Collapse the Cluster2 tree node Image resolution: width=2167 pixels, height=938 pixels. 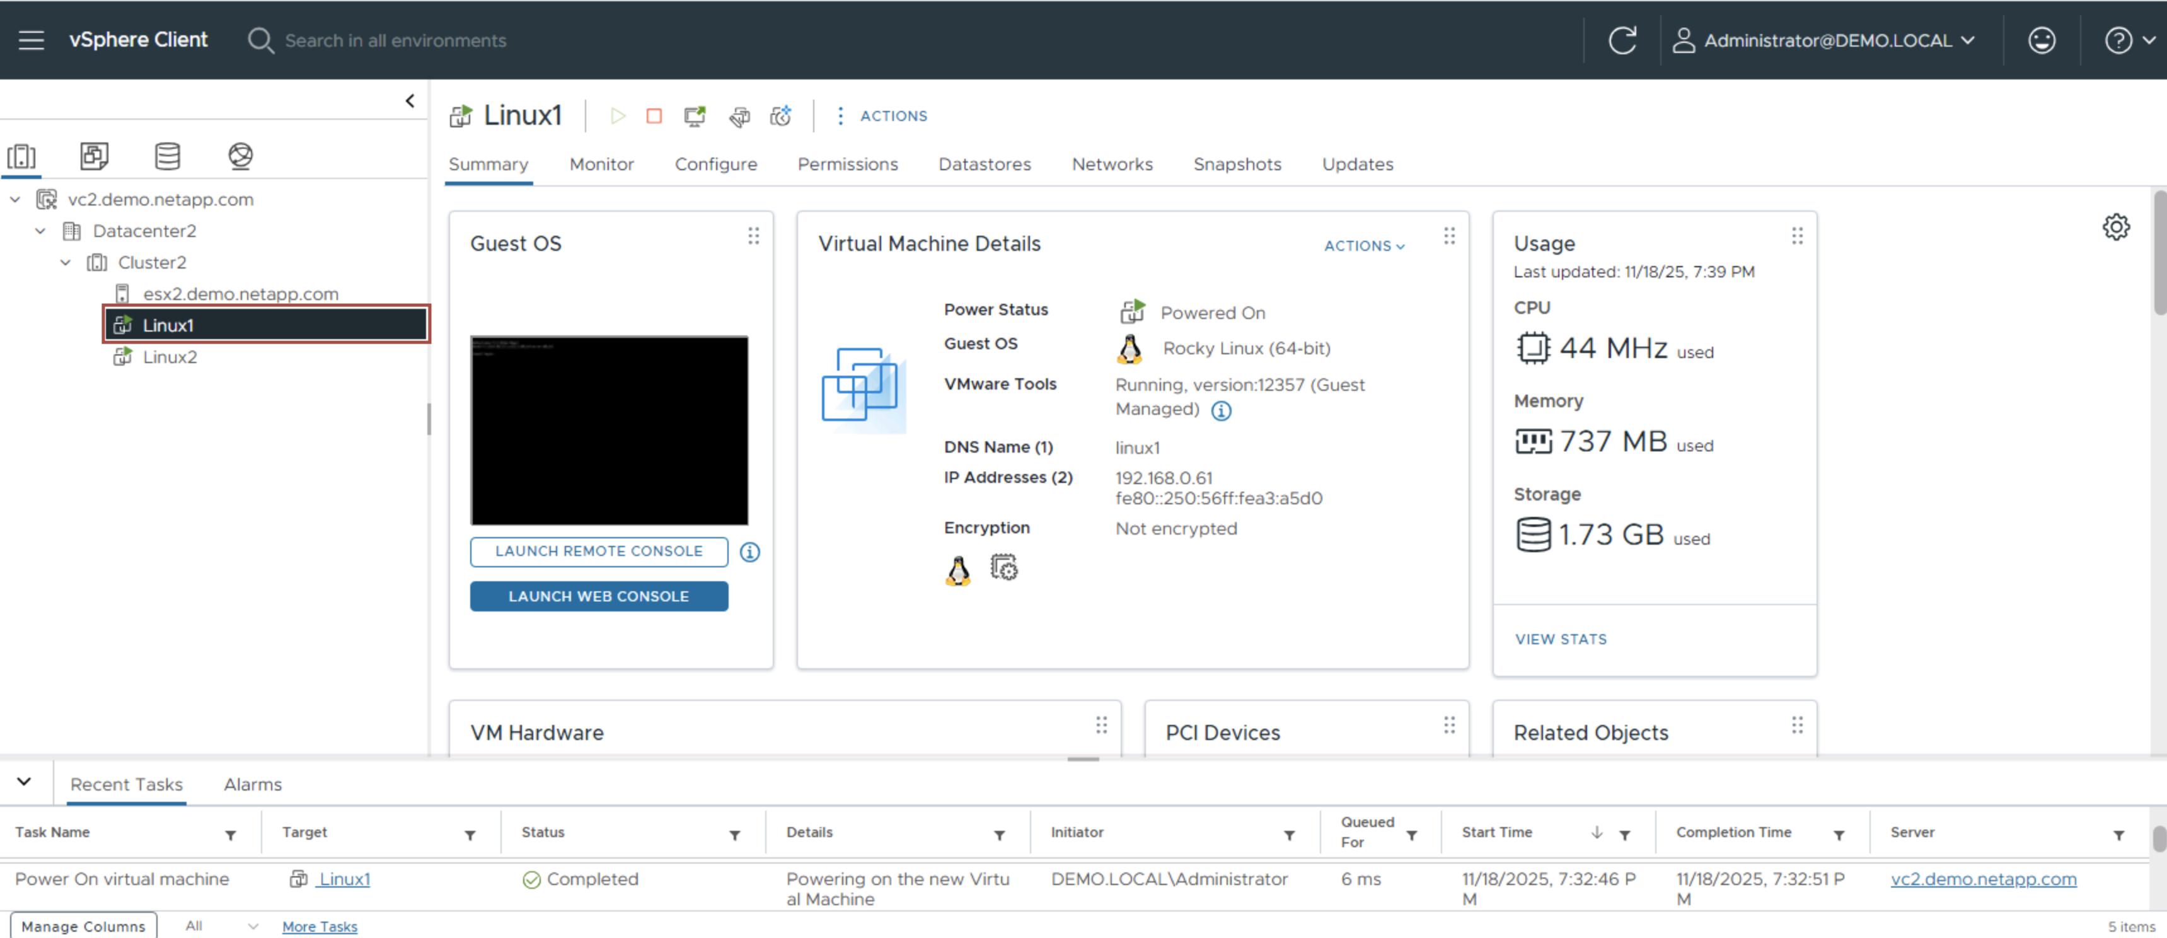click(66, 262)
